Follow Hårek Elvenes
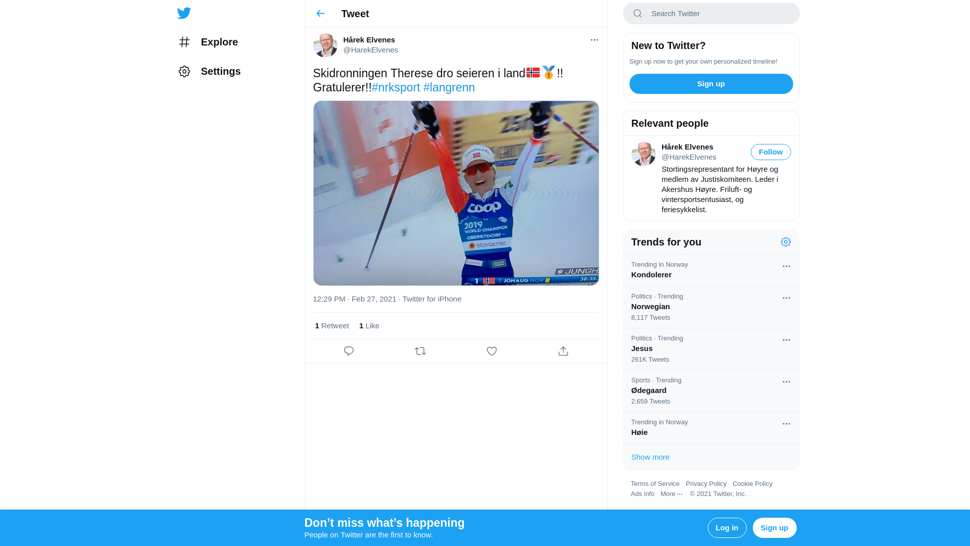This screenshot has width=970, height=546. tap(770, 152)
